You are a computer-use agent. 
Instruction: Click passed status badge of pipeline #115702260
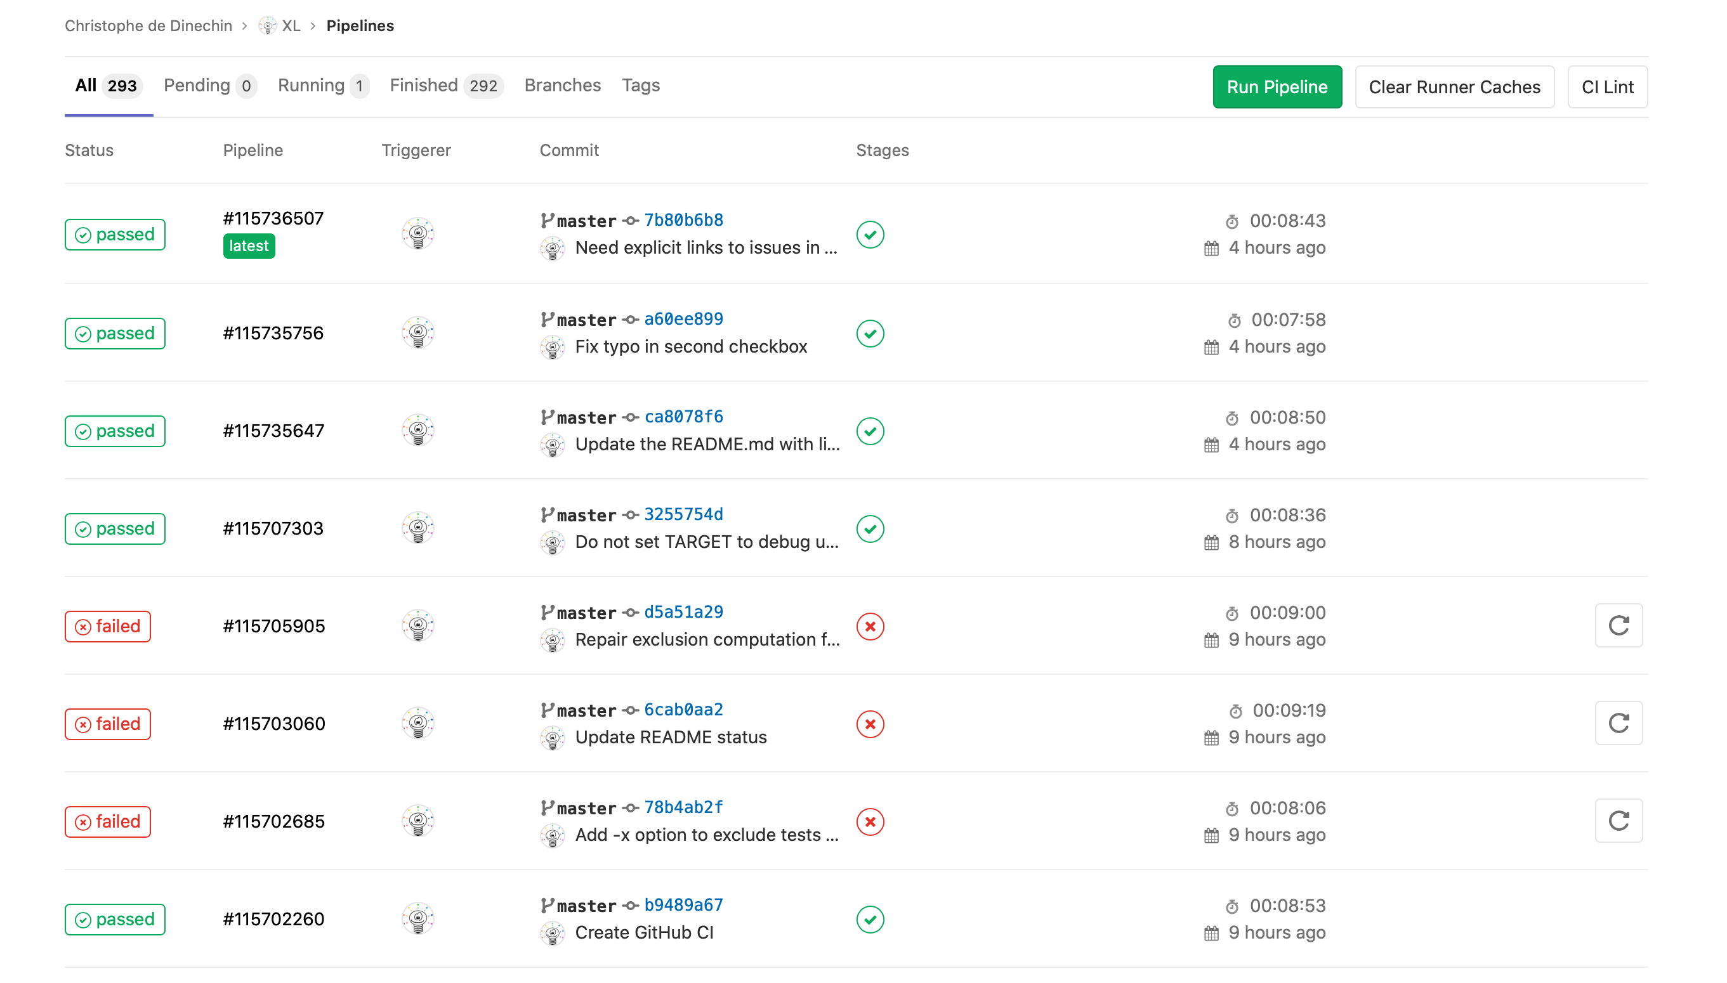tap(115, 920)
